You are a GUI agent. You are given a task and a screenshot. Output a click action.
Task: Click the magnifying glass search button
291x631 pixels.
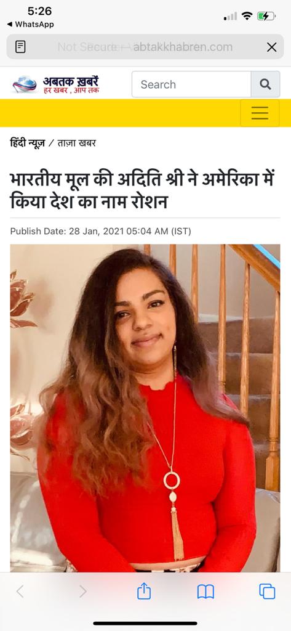coord(265,84)
